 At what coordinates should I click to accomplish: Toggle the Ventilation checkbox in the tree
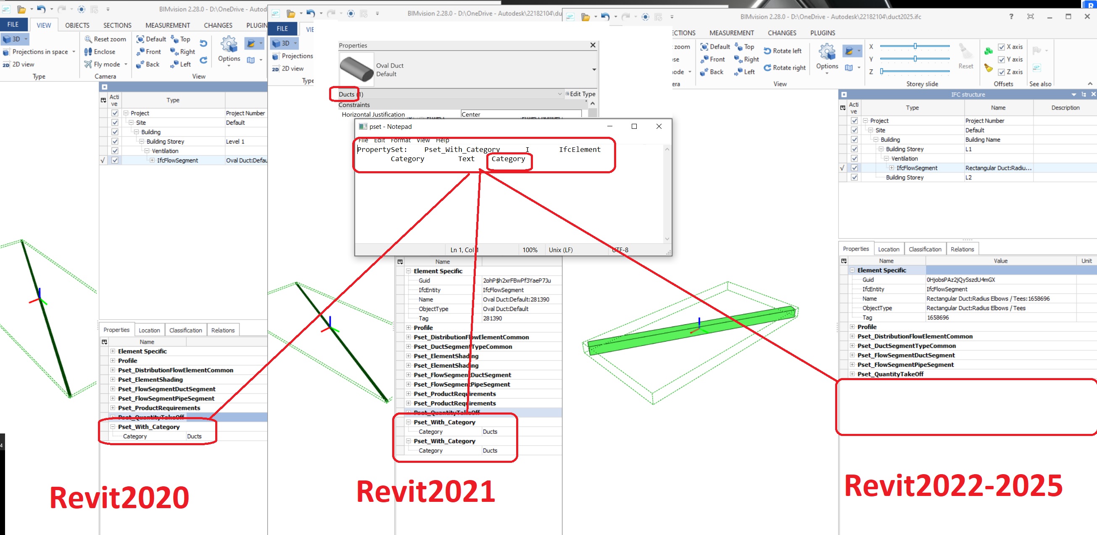(x=115, y=151)
